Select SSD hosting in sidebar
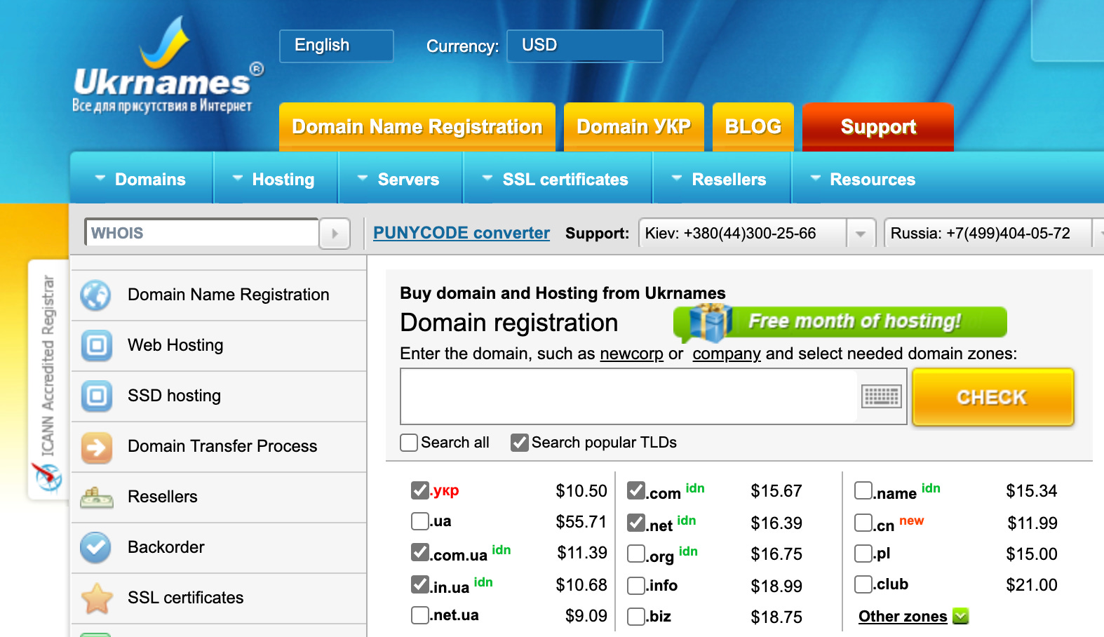 coord(219,396)
